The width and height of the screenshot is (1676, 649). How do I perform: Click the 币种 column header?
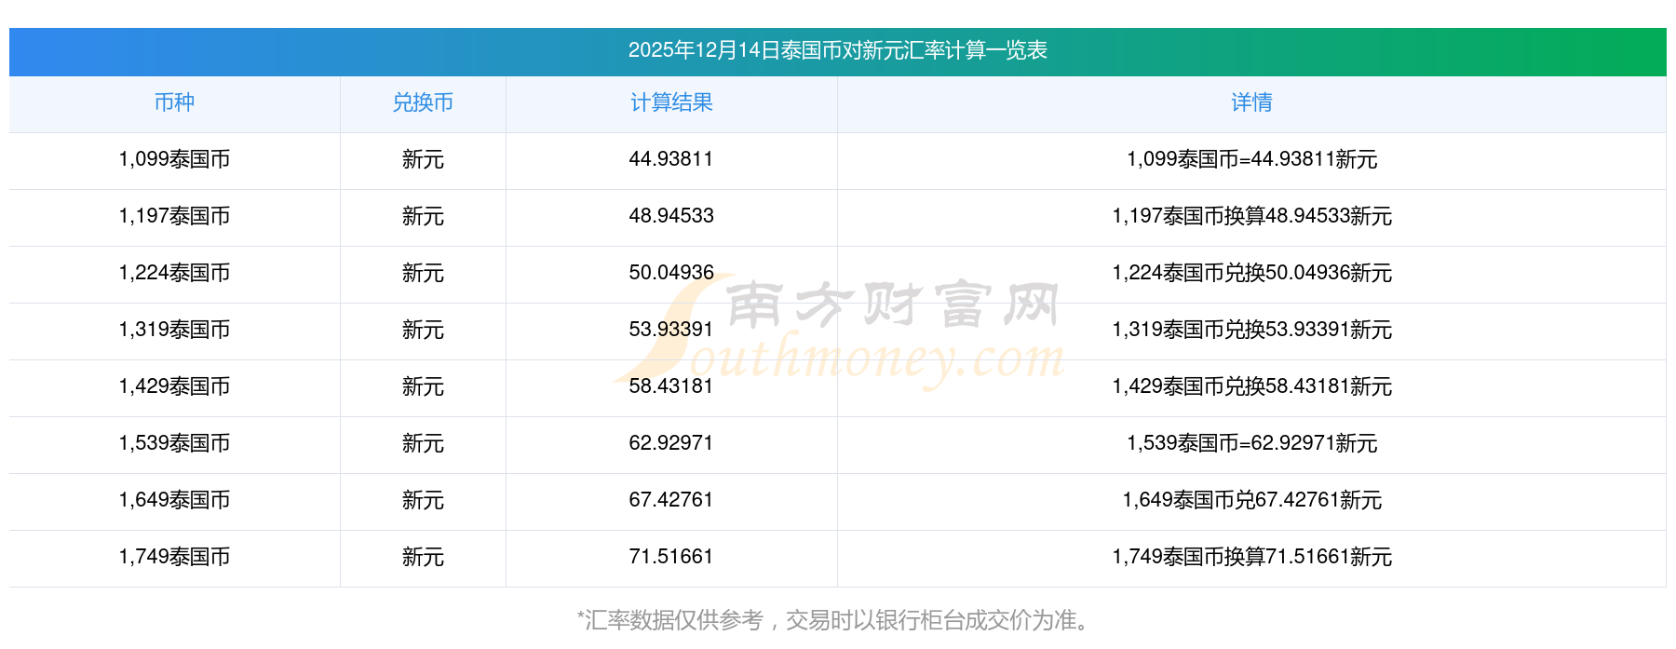pos(174,102)
